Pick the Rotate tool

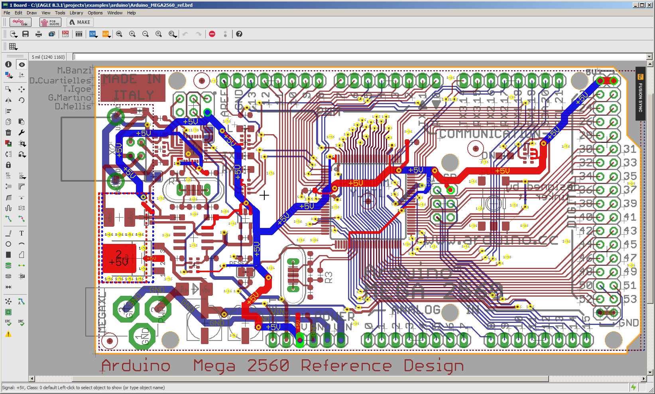(22, 100)
